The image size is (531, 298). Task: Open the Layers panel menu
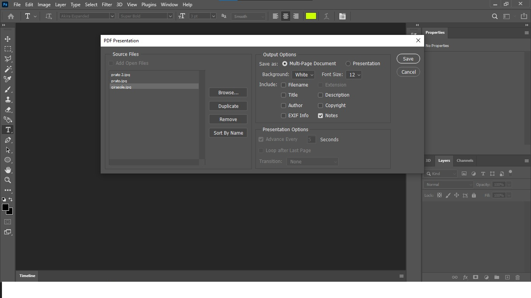click(527, 161)
